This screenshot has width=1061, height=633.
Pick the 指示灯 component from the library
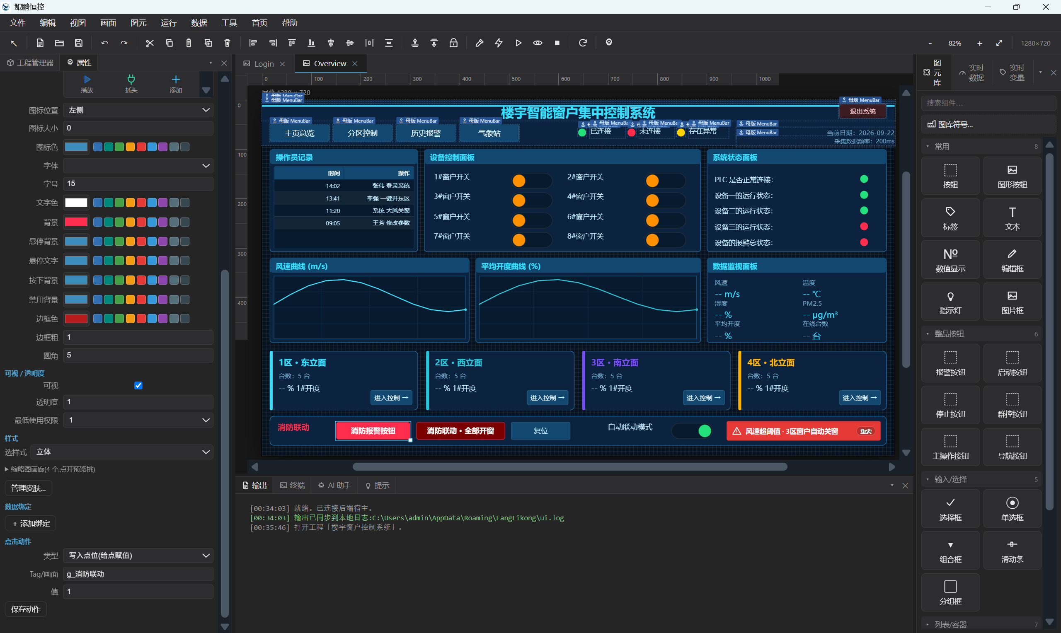(x=950, y=302)
